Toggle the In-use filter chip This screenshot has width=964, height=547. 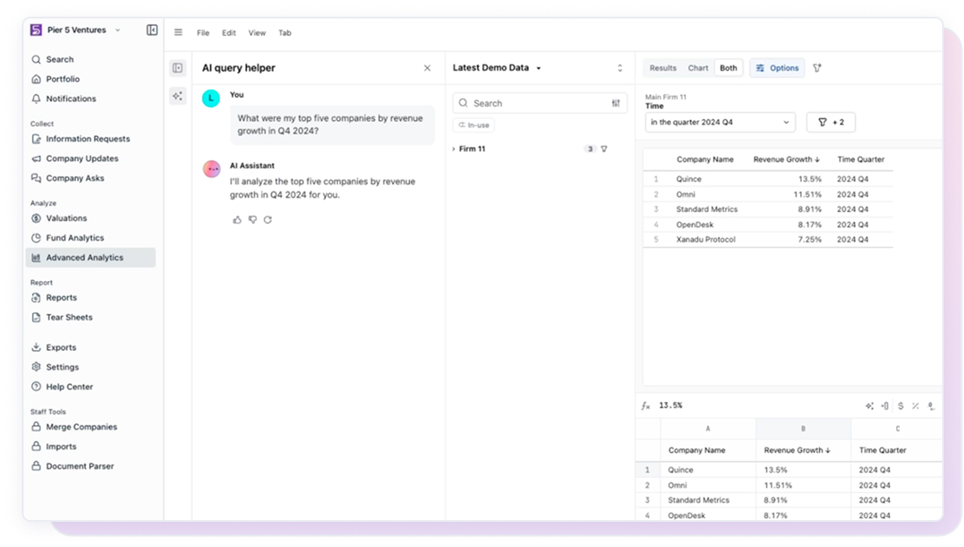point(474,125)
